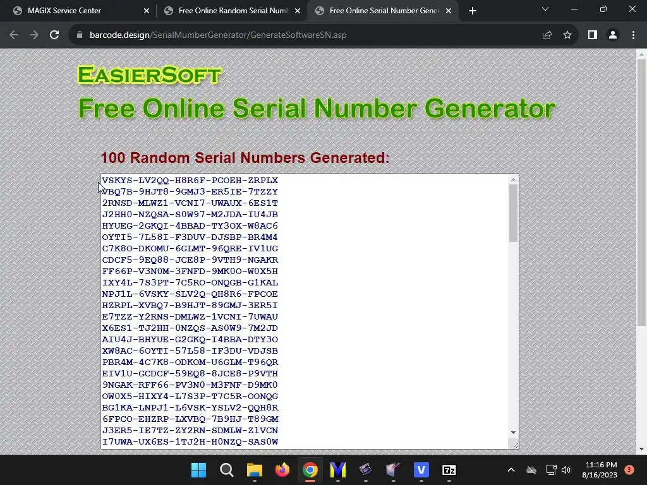
Task: Open Windows Search from the taskbar
Action: tap(227, 470)
